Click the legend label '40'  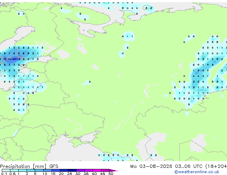95,174
